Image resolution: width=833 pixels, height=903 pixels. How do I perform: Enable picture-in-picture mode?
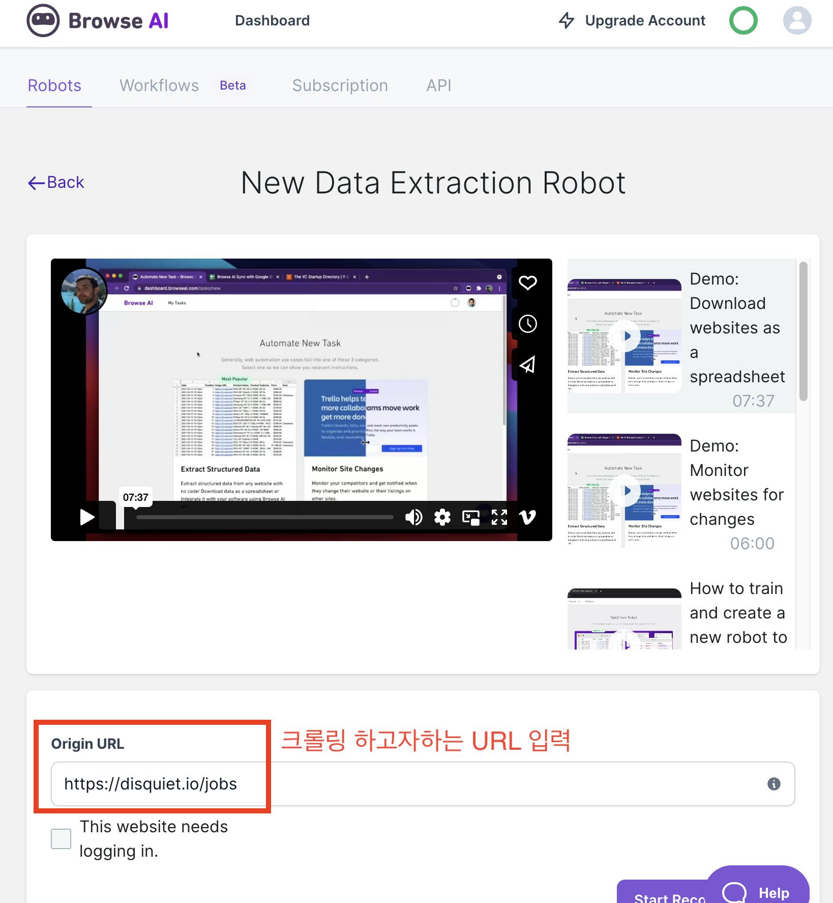coord(471,518)
